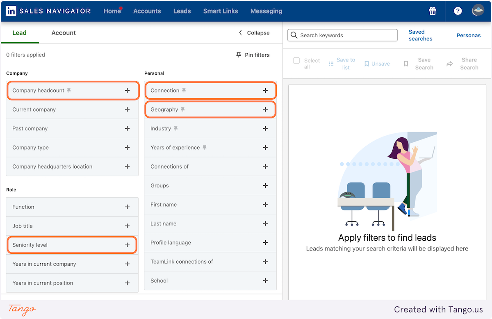Open the help question mark icon
This screenshot has width=492, height=319.
tap(458, 11)
